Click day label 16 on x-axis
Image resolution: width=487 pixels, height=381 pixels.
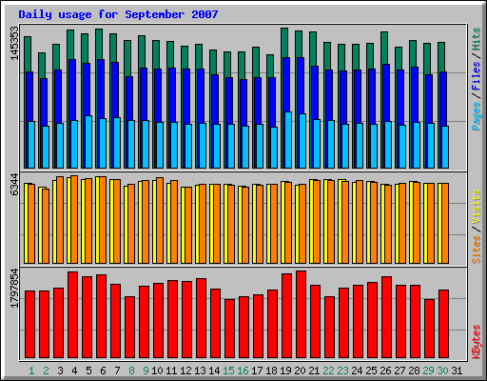point(243,371)
